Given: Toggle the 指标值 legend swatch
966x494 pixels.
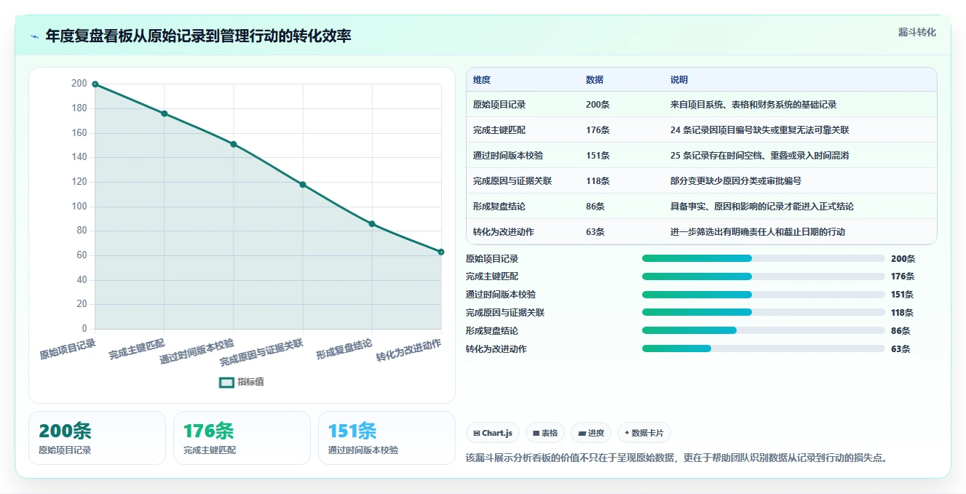Looking at the screenshot, I should pos(227,382).
